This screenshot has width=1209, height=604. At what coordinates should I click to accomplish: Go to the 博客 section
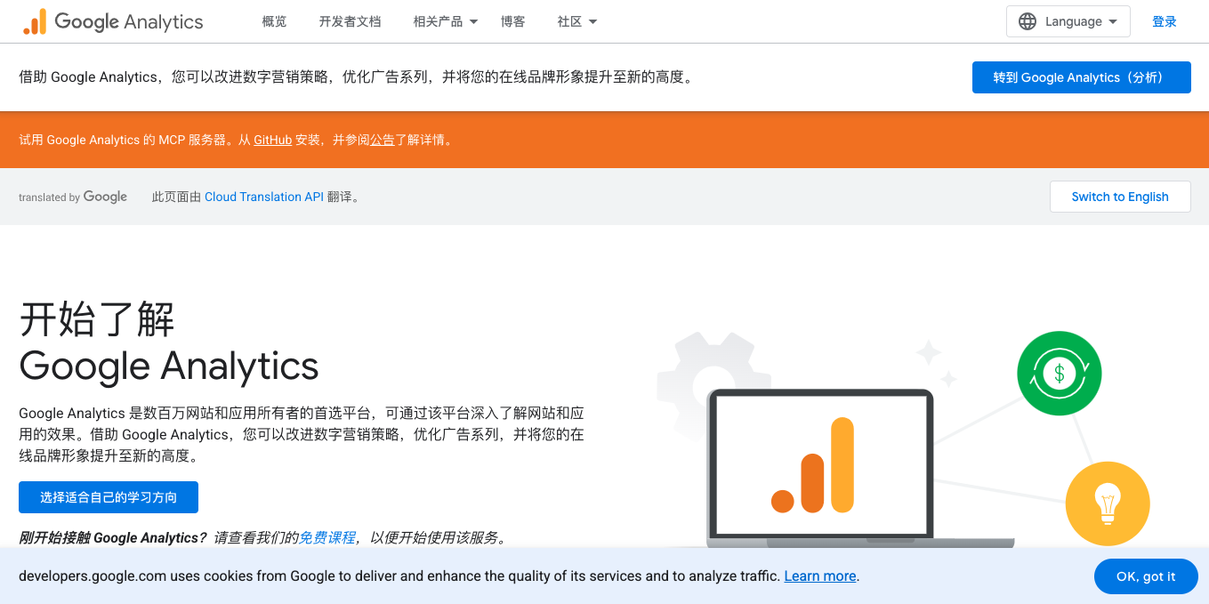click(513, 21)
